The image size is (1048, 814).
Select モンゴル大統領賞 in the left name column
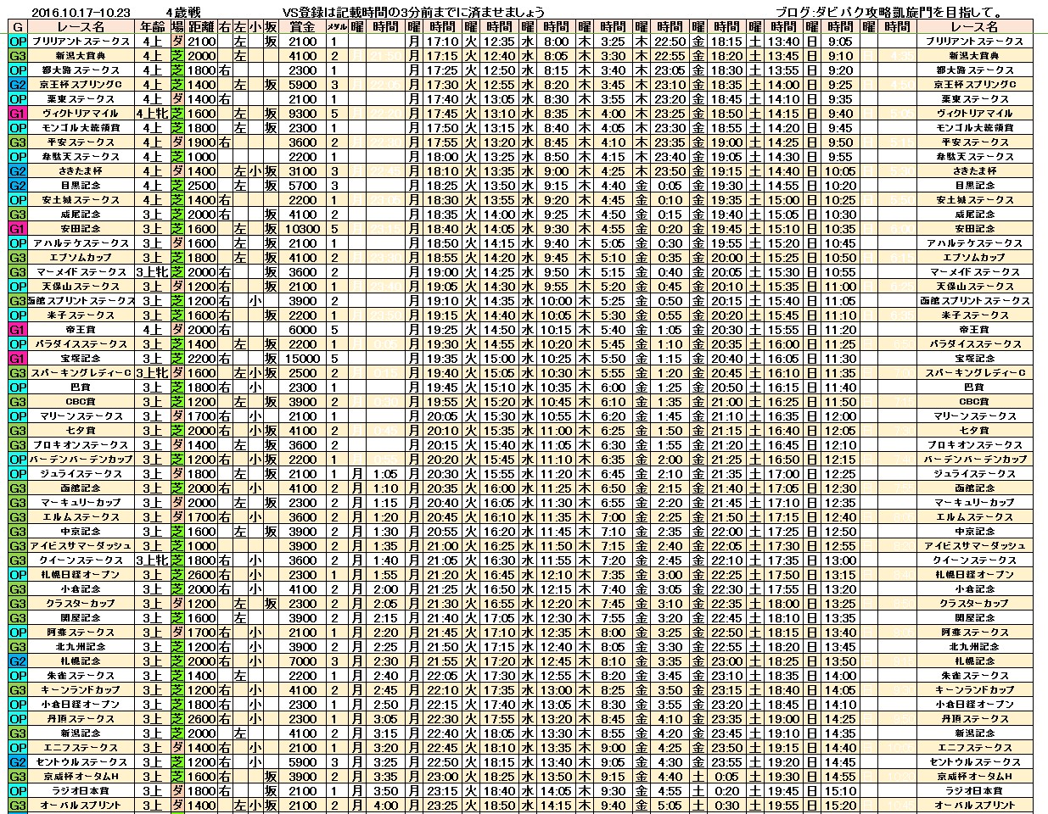tap(81, 127)
